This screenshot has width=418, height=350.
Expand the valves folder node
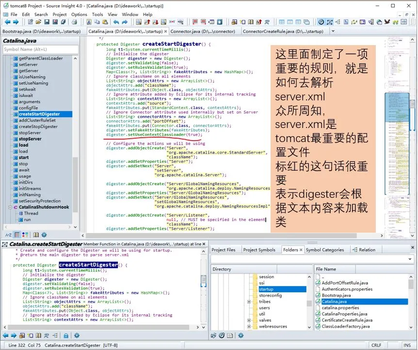249,320
